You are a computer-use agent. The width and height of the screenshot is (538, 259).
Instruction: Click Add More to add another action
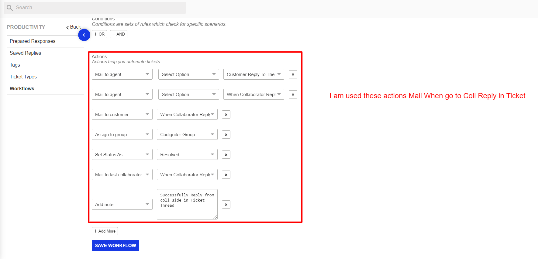pos(105,231)
